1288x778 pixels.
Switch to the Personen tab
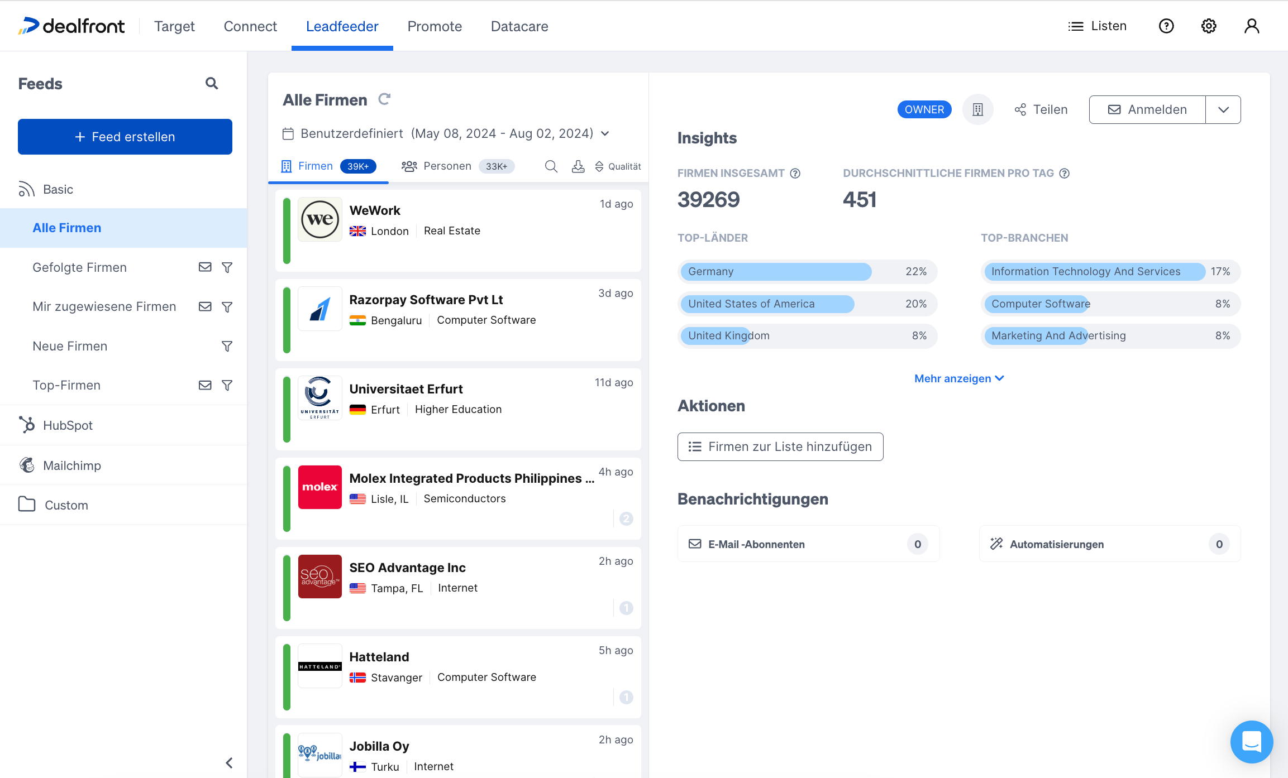(x=447, y=166)
